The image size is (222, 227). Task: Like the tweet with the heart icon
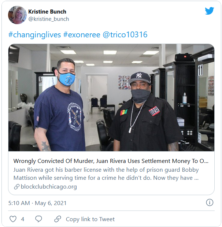tap(13, 219)
